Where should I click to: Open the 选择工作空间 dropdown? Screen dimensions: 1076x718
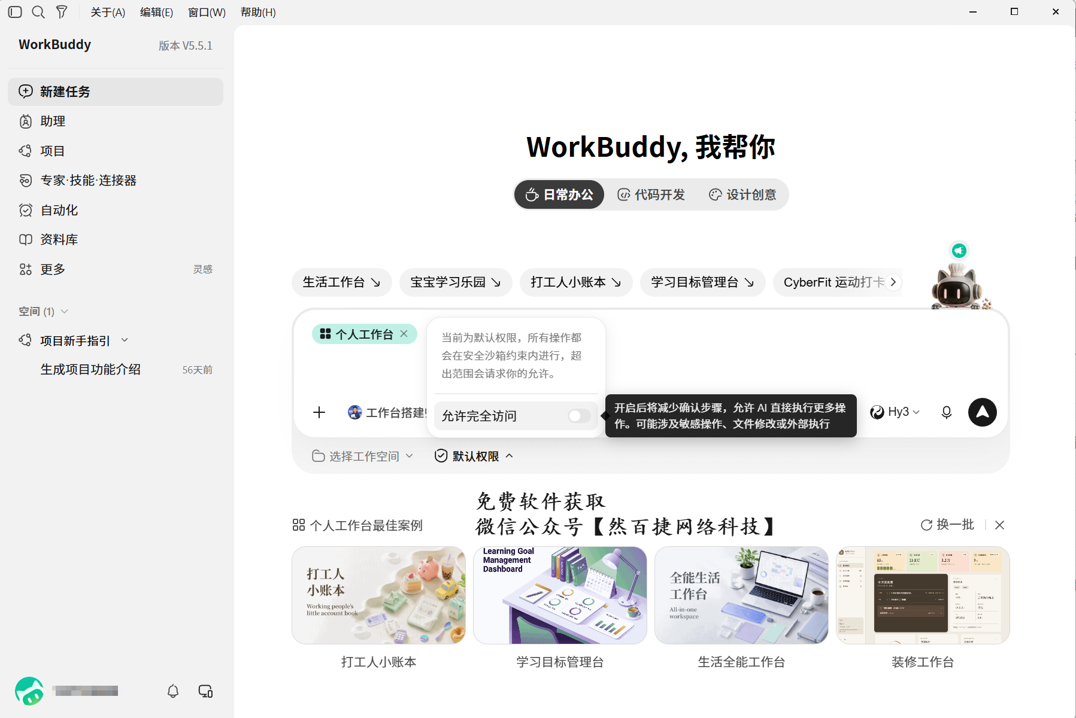pyautogui.click(x=363, y=456)
